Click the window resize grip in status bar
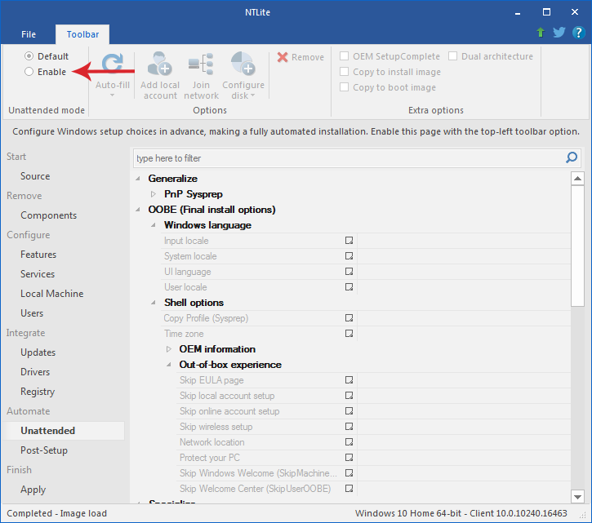The height and width of the screenshot is (523, 592). click(x=584, y=515)
